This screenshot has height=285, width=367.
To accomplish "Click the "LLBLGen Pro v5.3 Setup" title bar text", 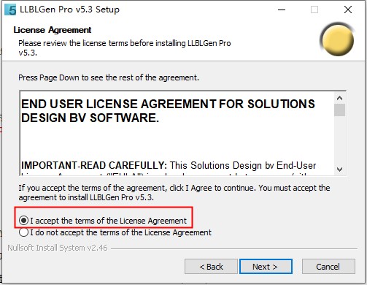I will click(x=69, y=9).
